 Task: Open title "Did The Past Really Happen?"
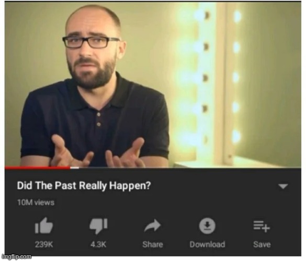point(84,186)
